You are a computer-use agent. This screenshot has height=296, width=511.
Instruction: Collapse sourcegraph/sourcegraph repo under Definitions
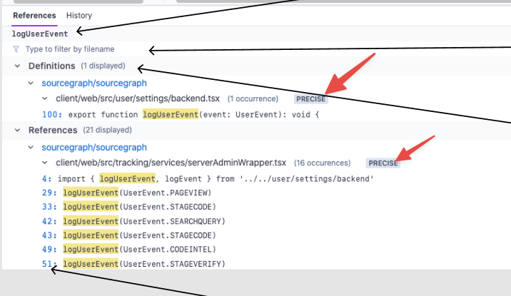pos(31,83)
